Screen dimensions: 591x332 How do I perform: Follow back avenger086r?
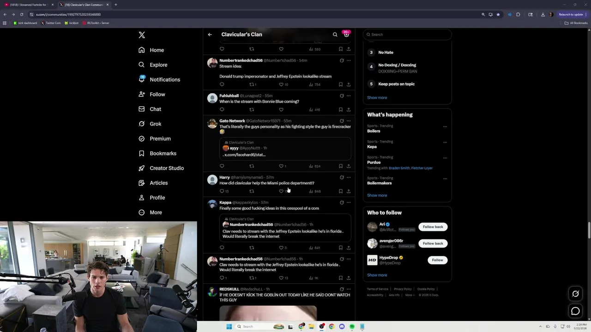click(433, 243)
